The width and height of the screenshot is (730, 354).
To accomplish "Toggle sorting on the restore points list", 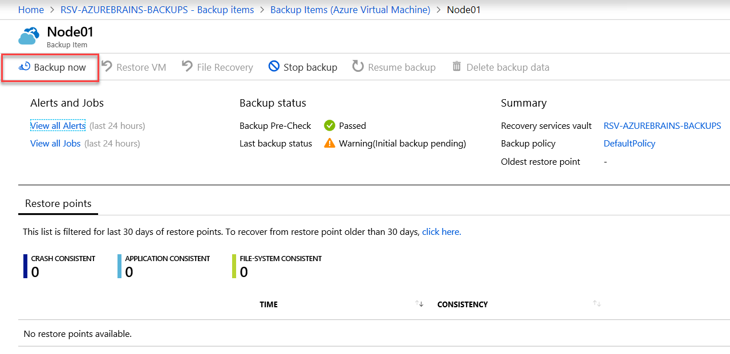I will click(x=420, y=304).
